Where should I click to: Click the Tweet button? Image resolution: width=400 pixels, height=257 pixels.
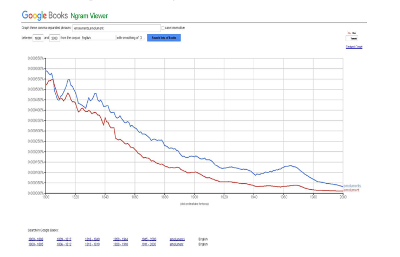[353, 38]
